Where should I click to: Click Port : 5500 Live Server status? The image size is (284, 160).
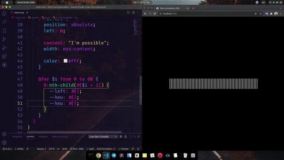click(77, 149)
